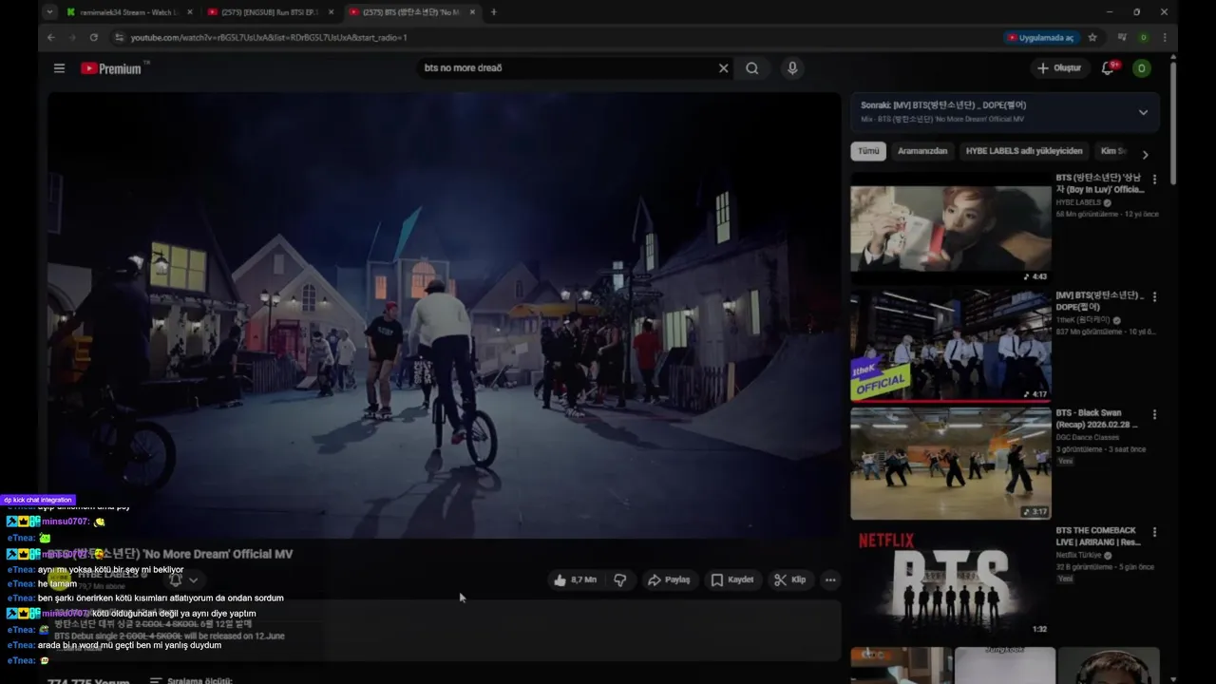Close the active BTS No More Dream tab
This screenshot has height=684, width=1216.
point(471,12)
